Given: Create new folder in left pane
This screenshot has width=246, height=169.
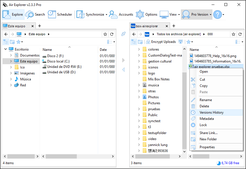Looking at the screenshot, I should 12,42.
